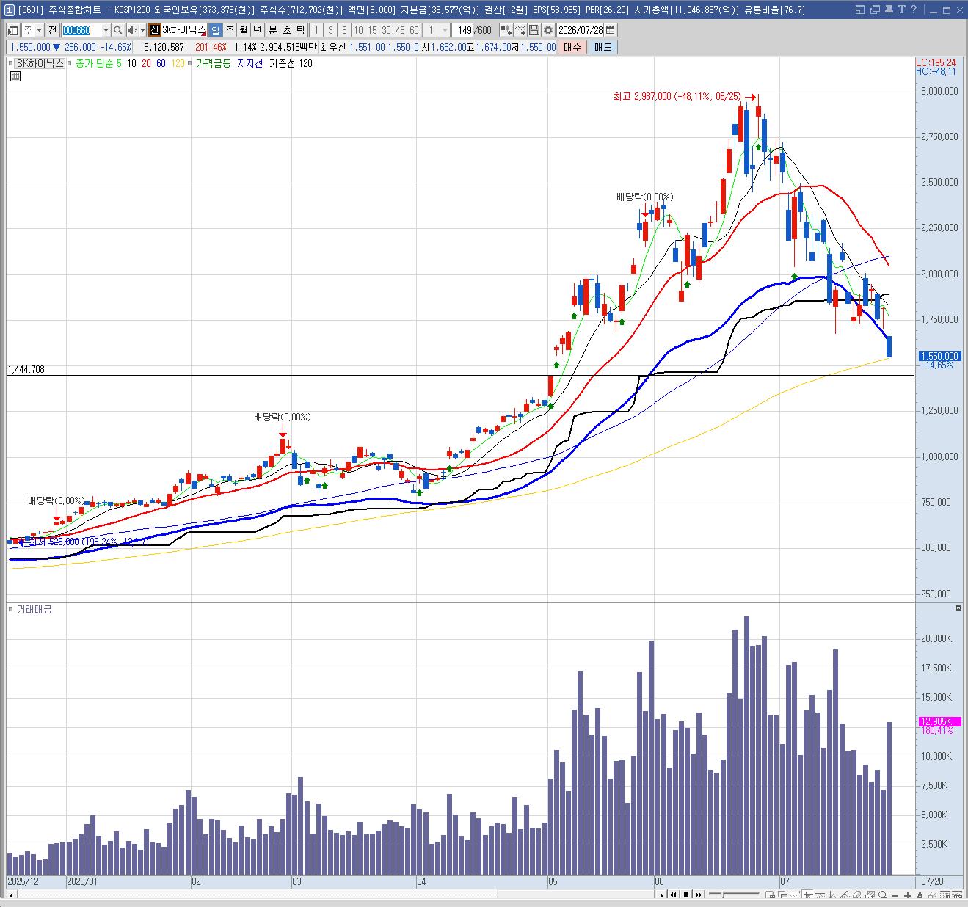Click the playback speed slider handle

click(724, 895)
